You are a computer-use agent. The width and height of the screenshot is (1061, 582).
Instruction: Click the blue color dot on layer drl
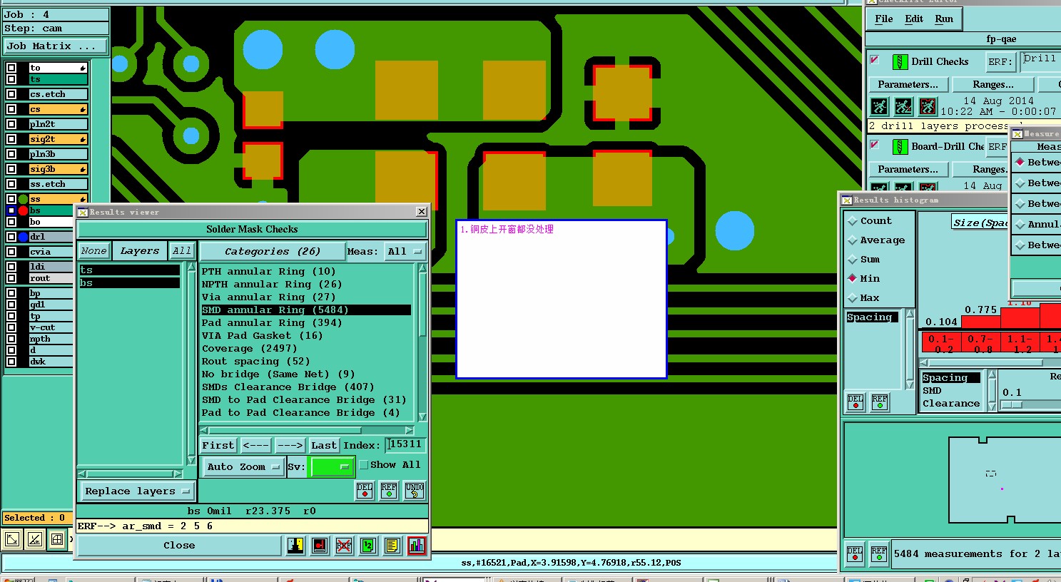[x=23, y=237]
